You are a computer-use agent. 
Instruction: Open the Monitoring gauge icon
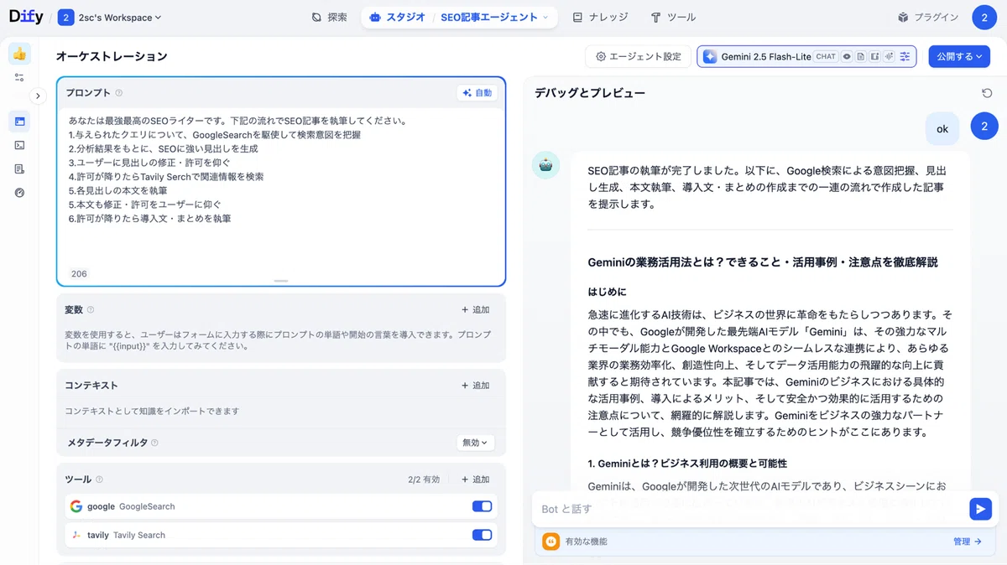19,192
